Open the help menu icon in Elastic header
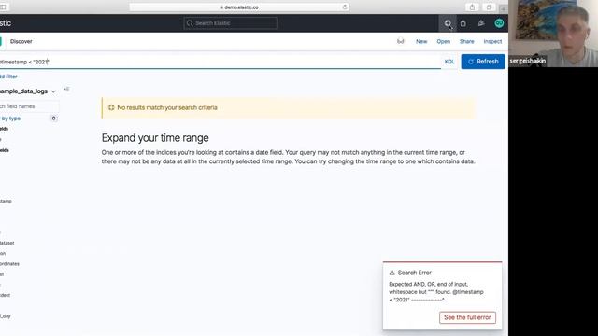598x336 pixels. coord(448,23)
